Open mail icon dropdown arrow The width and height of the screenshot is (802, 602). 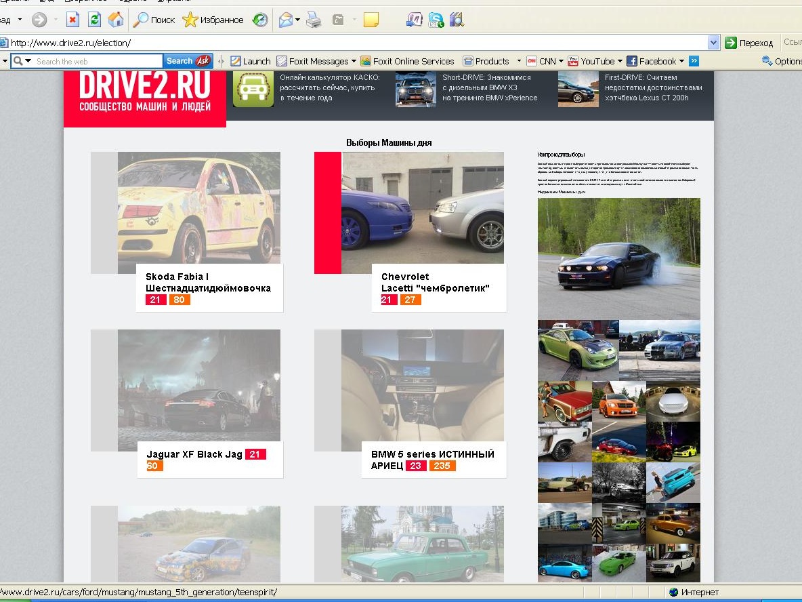click(297, 20)
